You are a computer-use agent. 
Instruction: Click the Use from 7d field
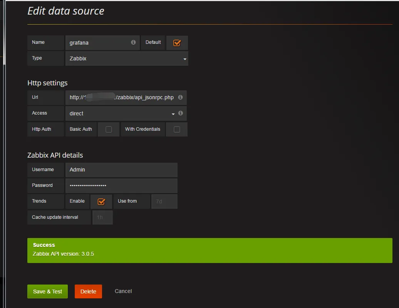click(164, 201)
